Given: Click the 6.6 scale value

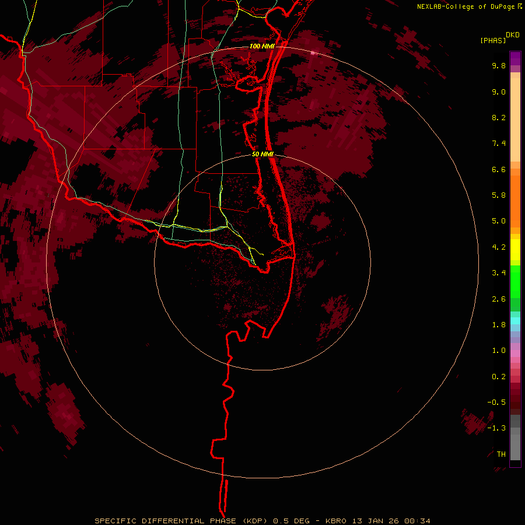Looking at the screenshot, I should click(x=499, y=169).
